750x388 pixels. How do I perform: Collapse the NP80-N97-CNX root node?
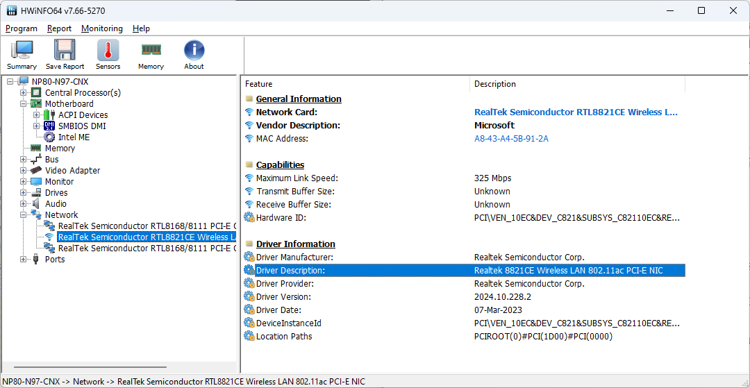10,82
